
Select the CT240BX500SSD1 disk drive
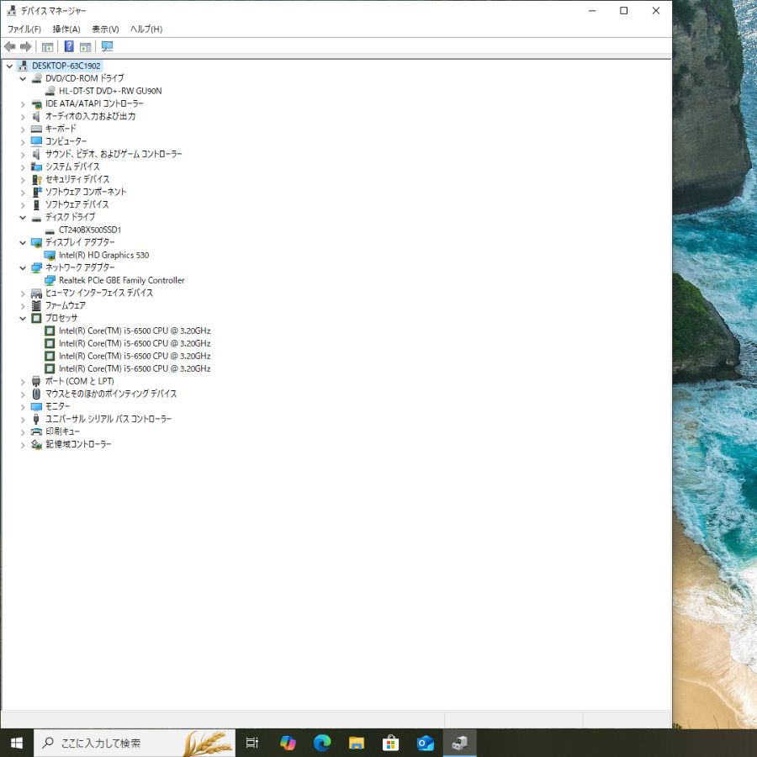[x=90, y=230]
